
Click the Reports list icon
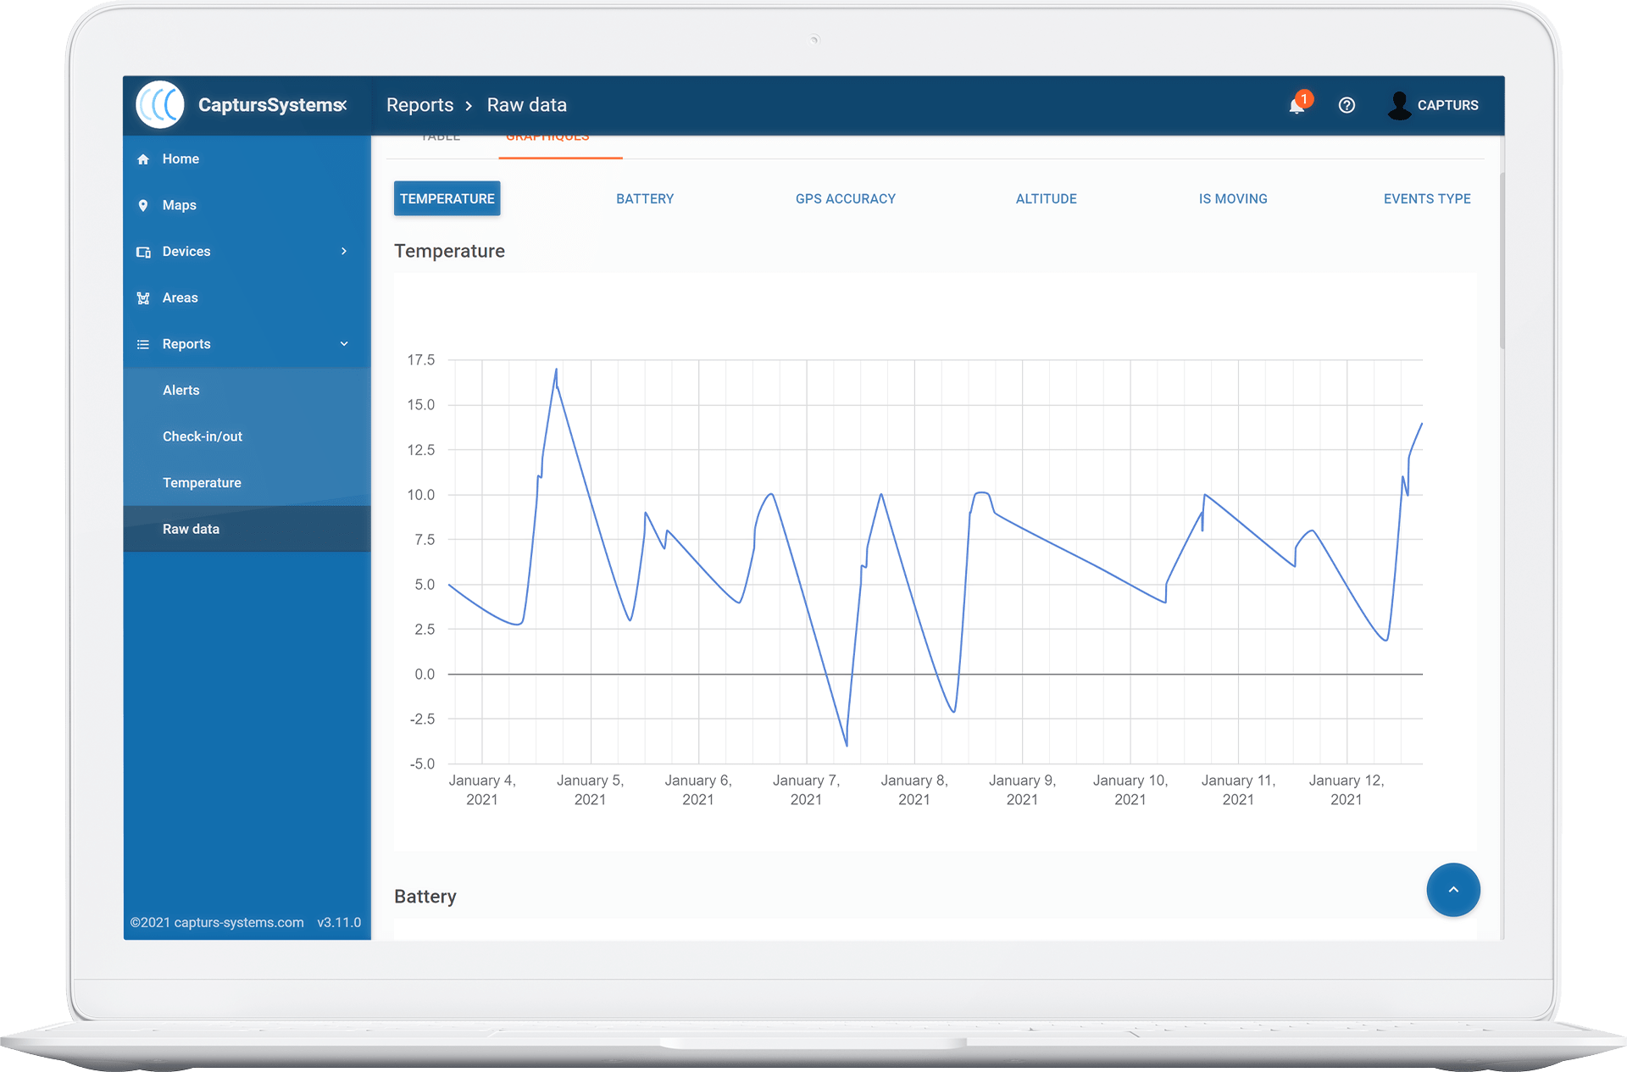(143, 344)
